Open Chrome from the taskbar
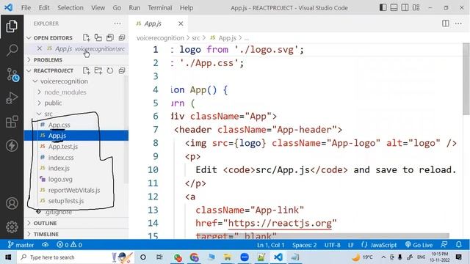470x264 pixels. (195, 257)
